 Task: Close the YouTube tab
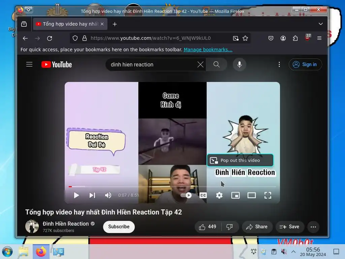(102, 24)
